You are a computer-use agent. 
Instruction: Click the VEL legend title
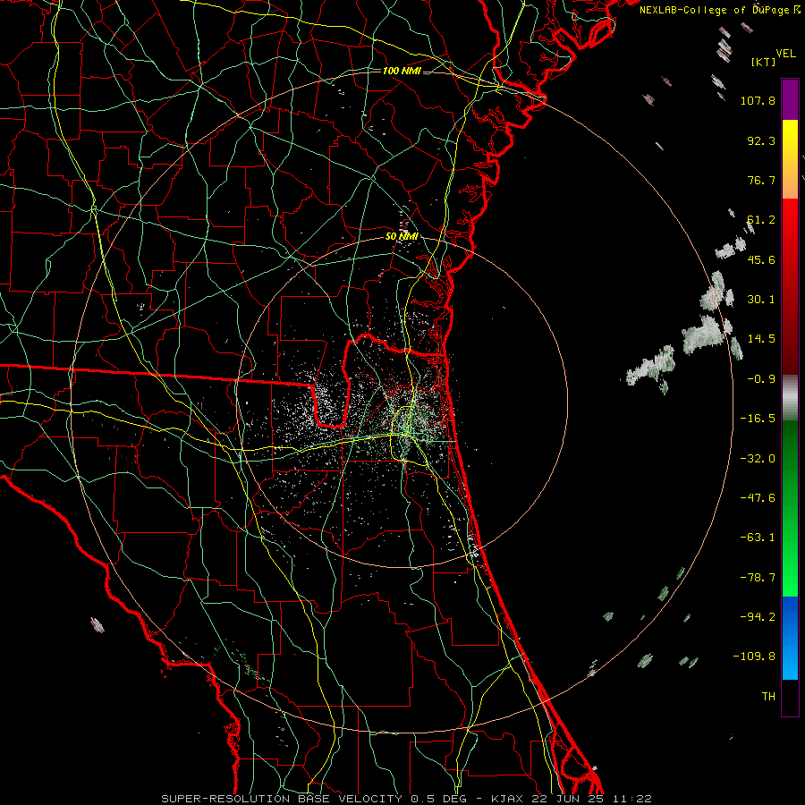785,54
